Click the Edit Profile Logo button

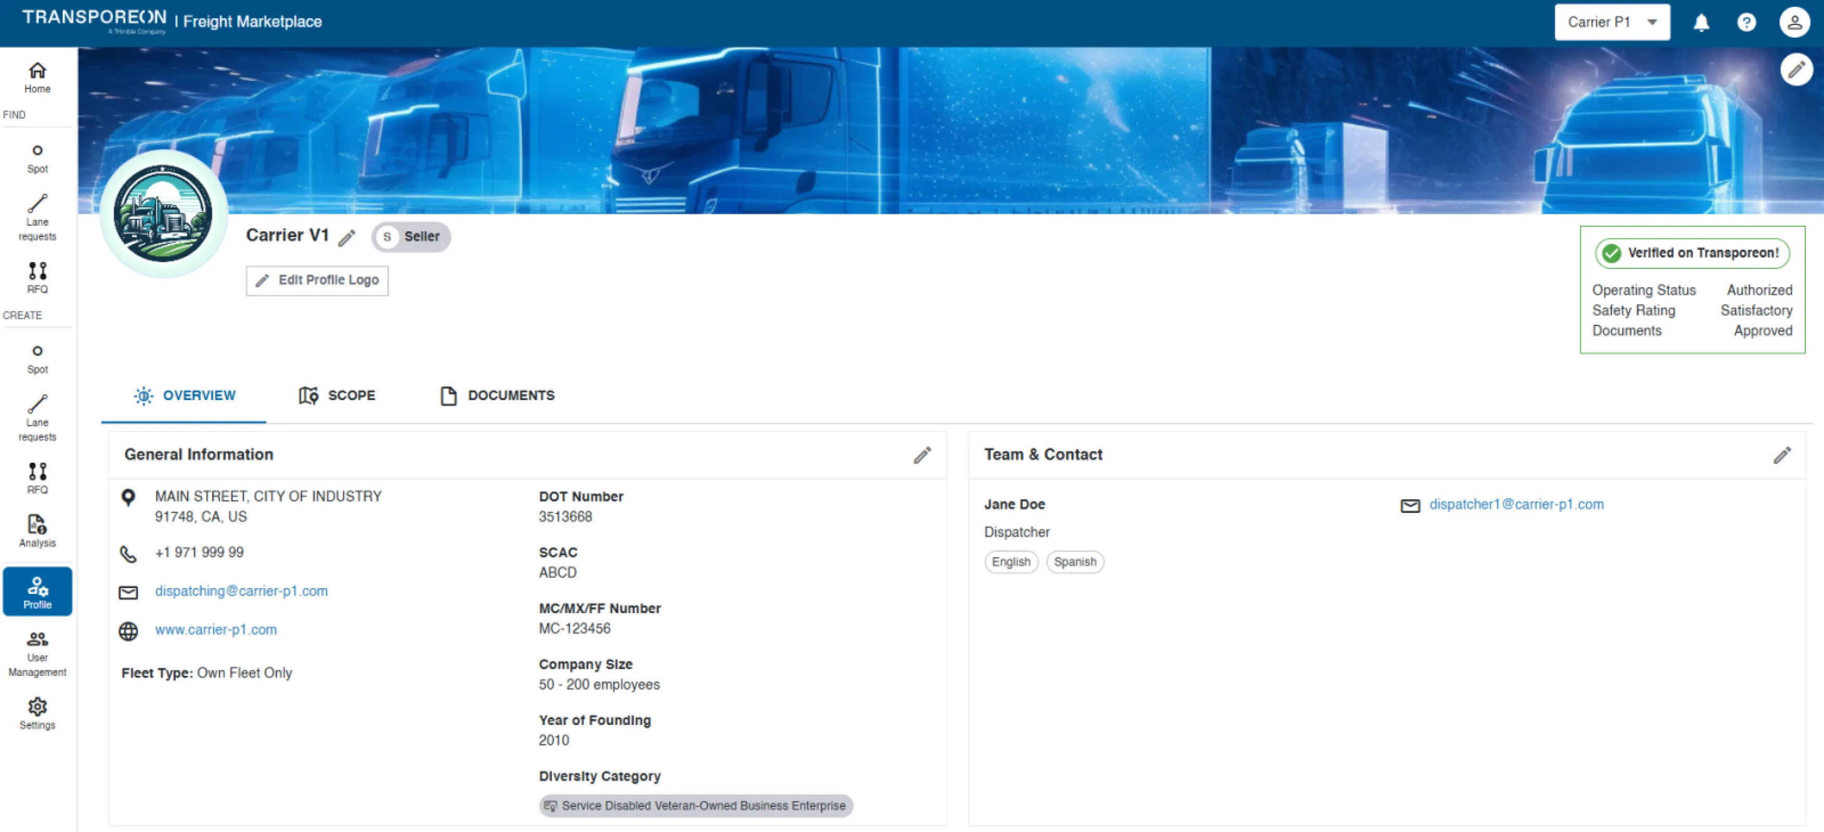coord(317,280)
